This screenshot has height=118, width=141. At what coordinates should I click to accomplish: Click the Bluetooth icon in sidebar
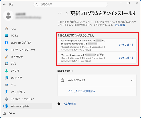coord(6,43)
